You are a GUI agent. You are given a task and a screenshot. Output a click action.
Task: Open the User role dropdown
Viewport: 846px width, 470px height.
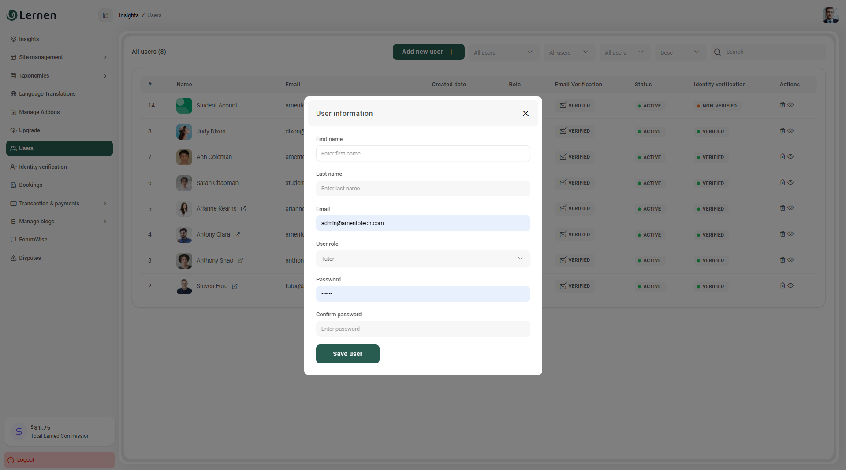tap(423, 259)
